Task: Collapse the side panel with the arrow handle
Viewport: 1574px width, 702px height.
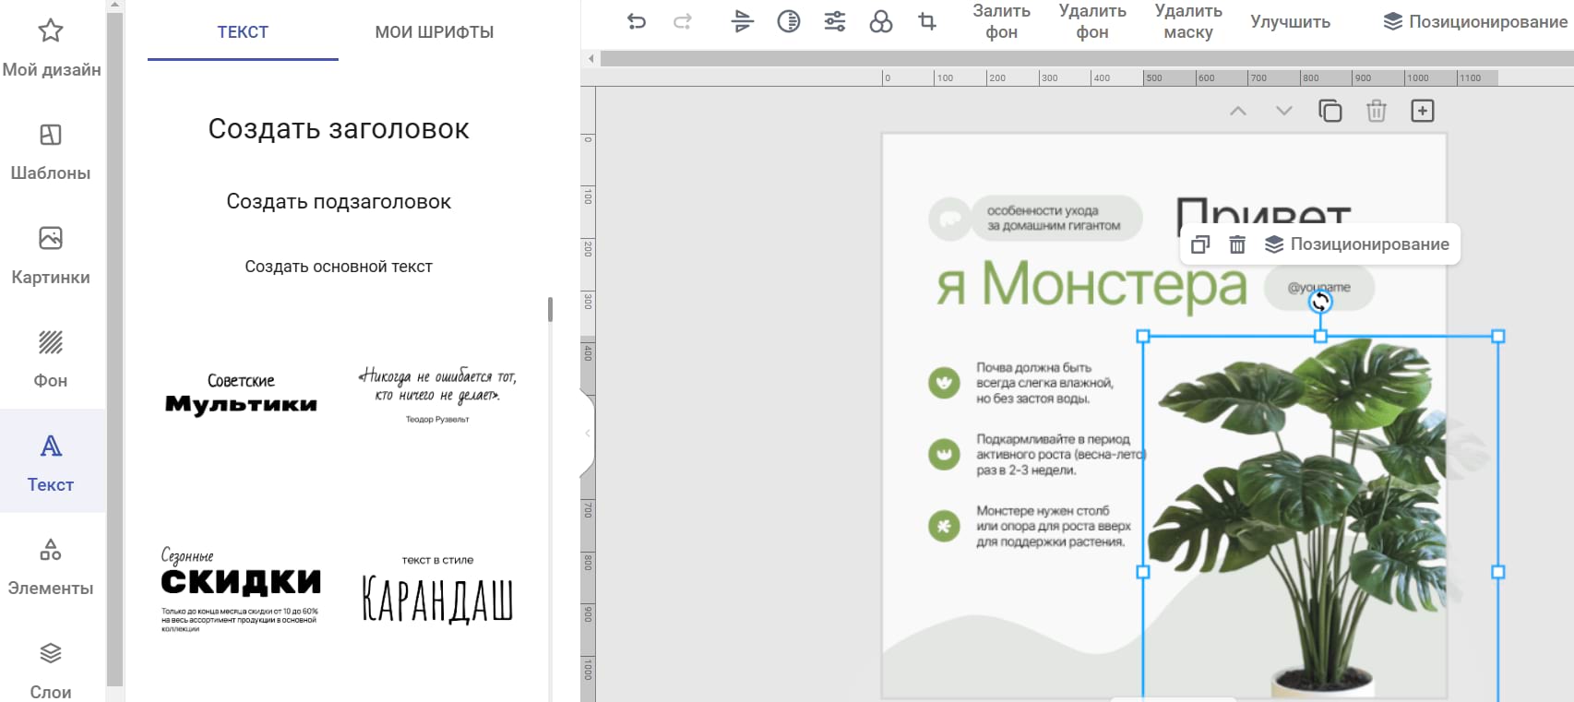Action: (x=588, y=434)
